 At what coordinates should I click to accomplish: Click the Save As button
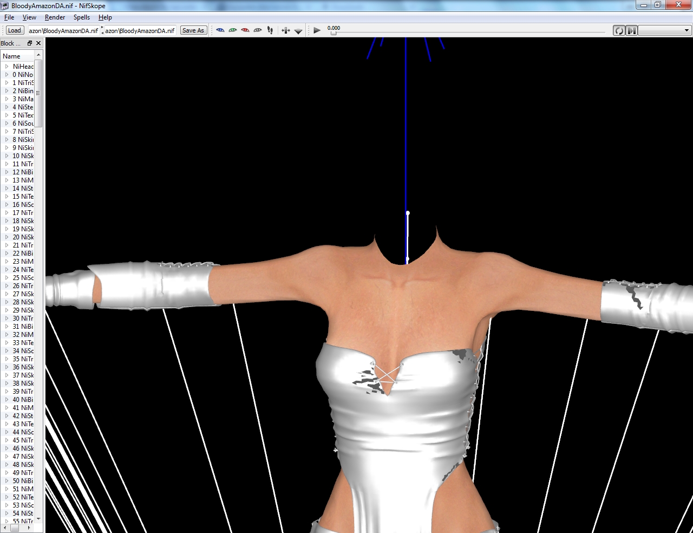193,30
